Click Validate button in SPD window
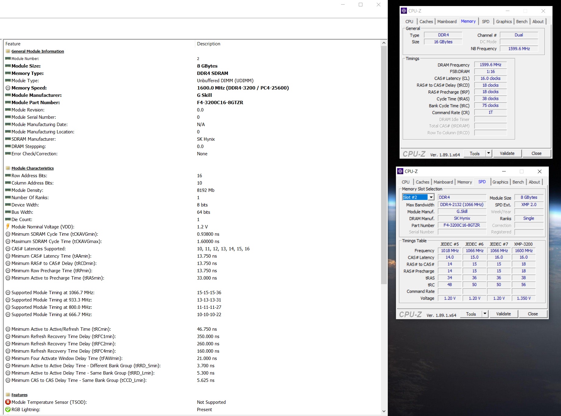This screenshot has width=561, height=416. pyautogui.click(x=503, y=314)
